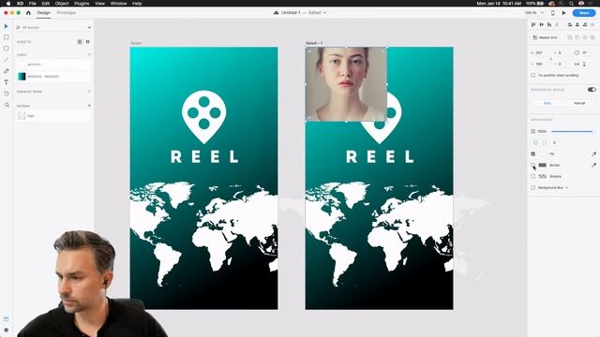The width and height of the screenshot is (600, 337).
Task: Switch assets to list view
Action: [x=80, y=41]
